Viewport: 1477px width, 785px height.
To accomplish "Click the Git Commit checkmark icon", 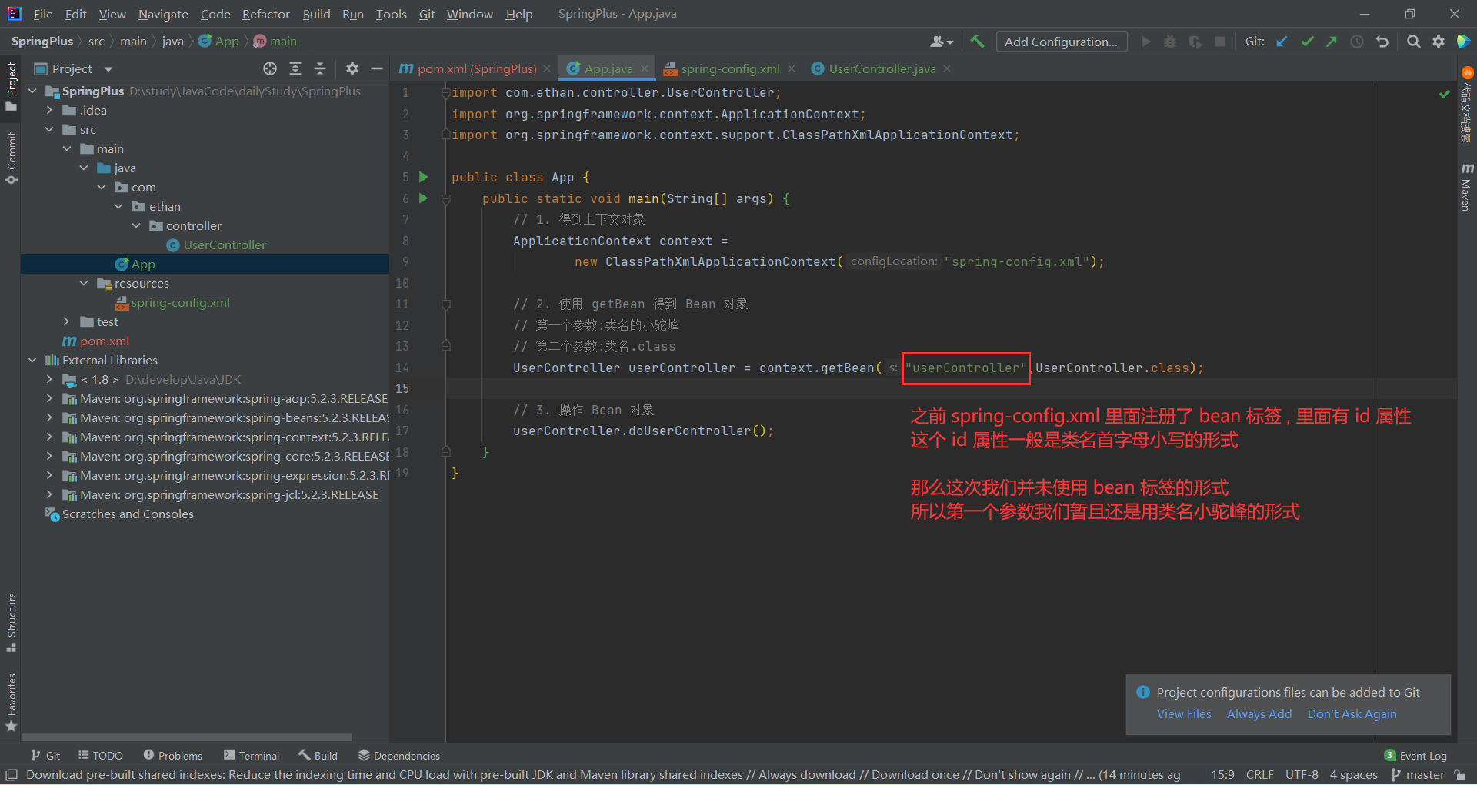I will click(1307, 42).
